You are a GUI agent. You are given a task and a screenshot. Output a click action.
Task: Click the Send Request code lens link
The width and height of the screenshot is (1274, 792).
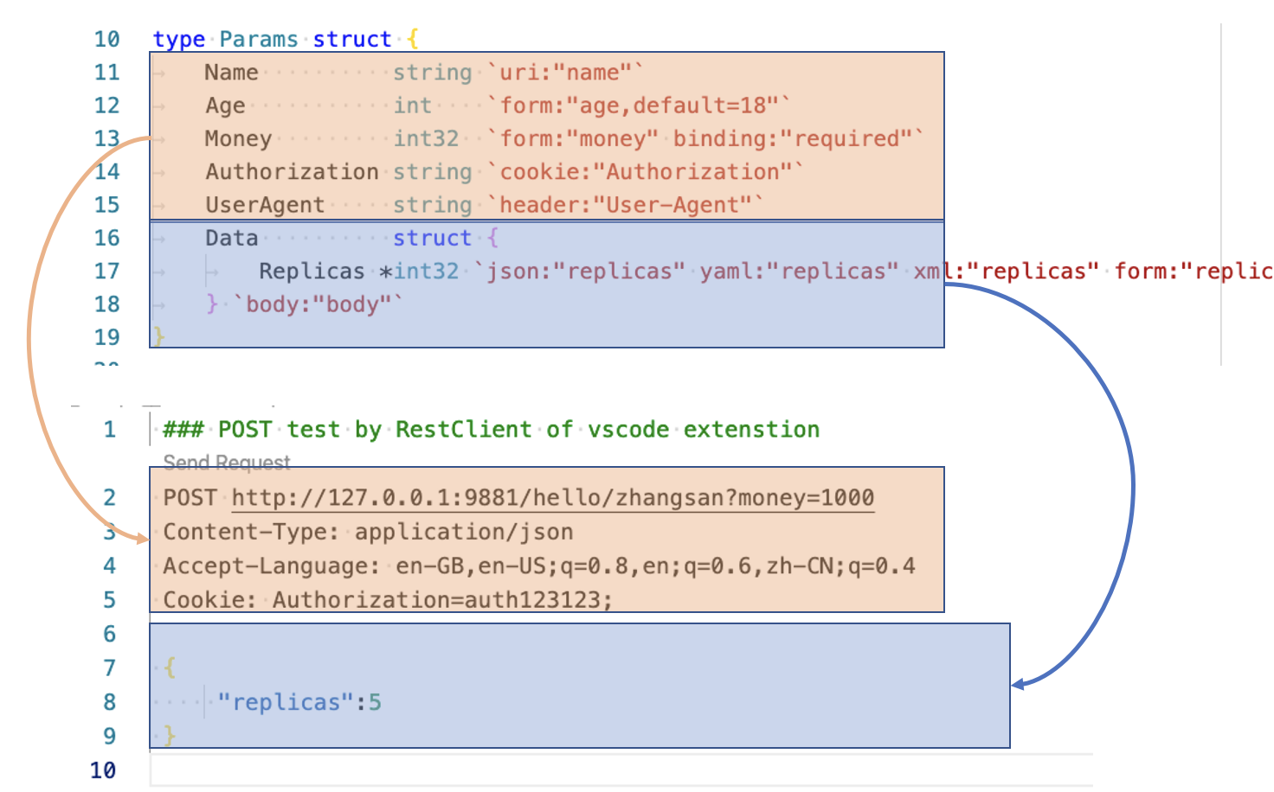click(x=226, y=463)
